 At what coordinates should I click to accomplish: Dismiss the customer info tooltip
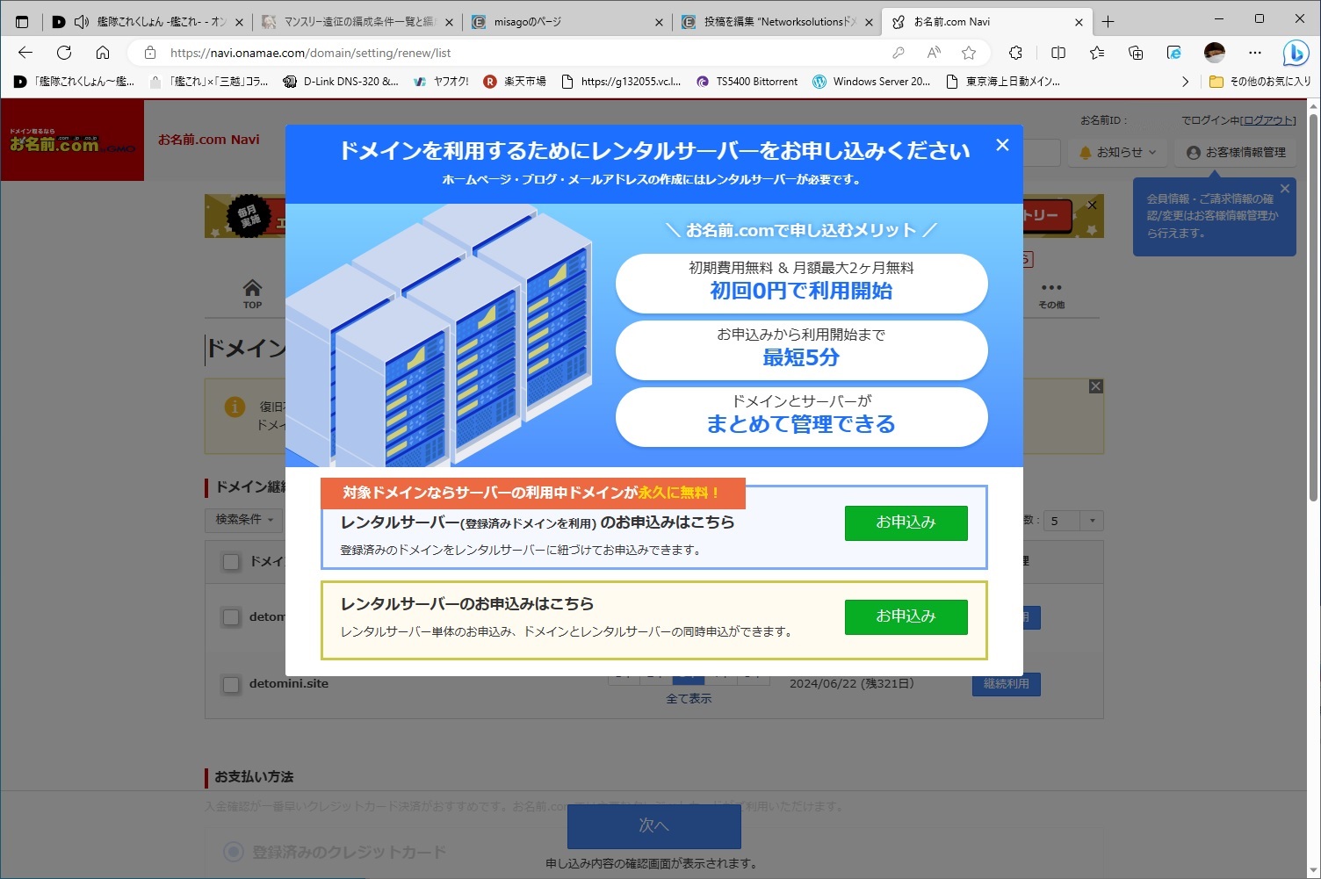pos(1285,189)
